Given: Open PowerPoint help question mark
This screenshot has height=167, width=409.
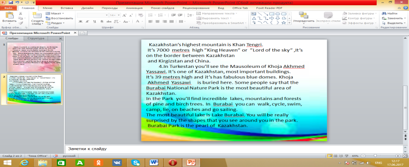Looking at the screenshot, I should point(406,8).
